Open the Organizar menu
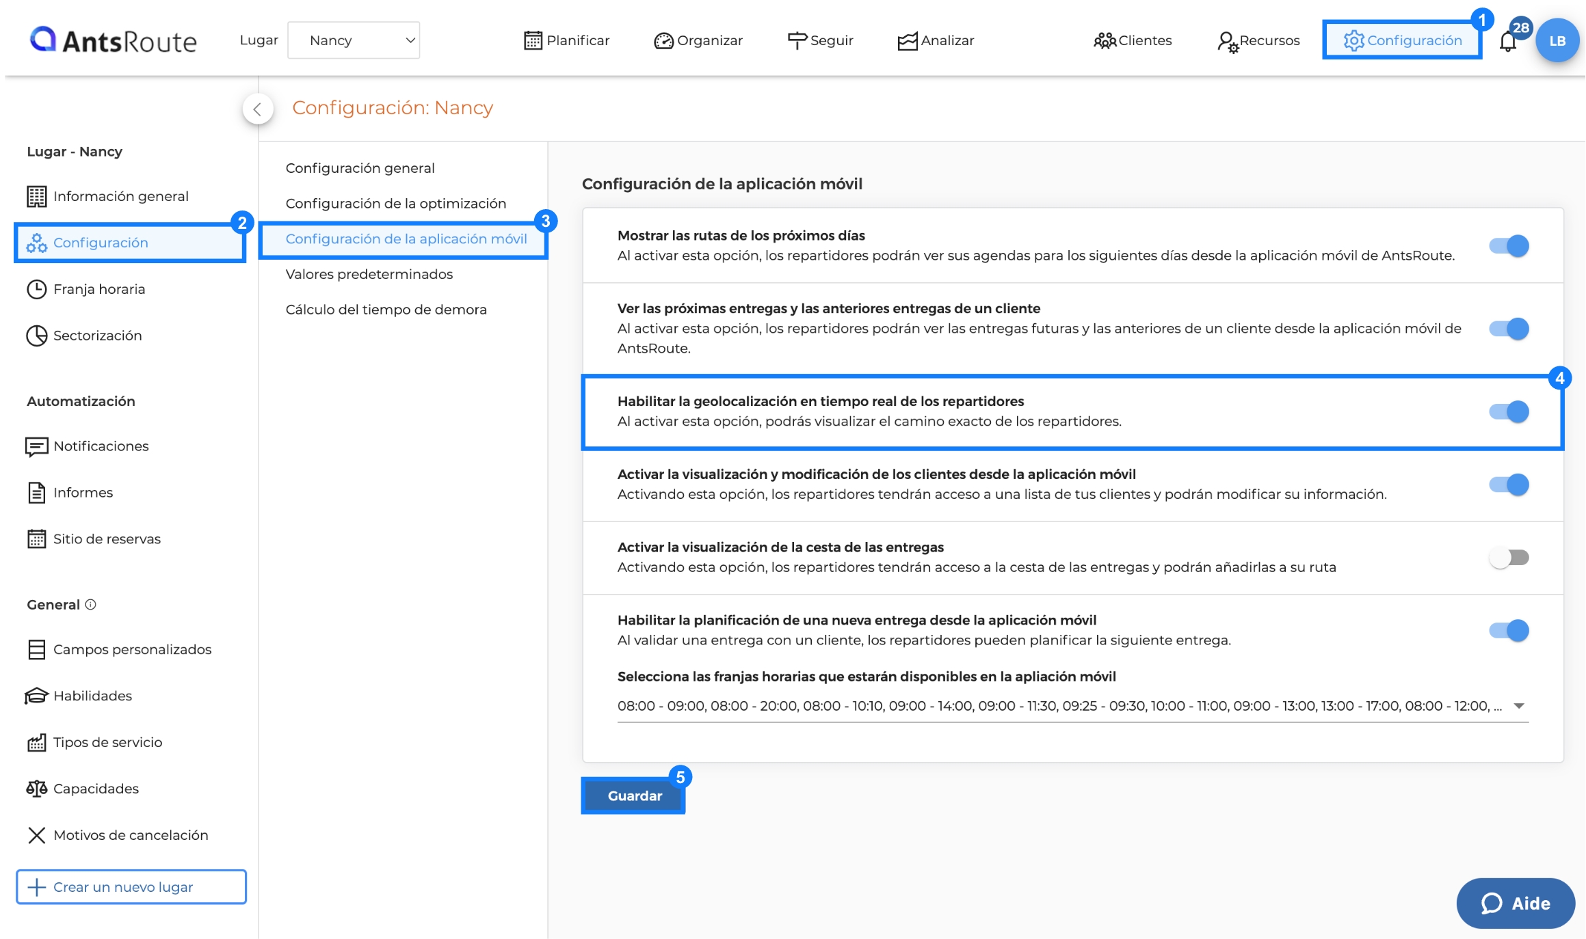Viewport: 1586px width, 939px height. [698, 41]
